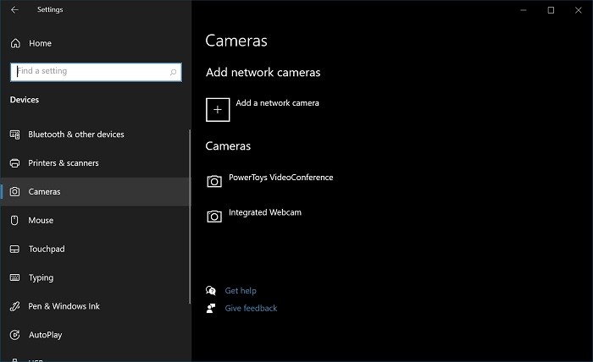Switch to Touchpad settings

pyautogui.click(x=95, y=250)
